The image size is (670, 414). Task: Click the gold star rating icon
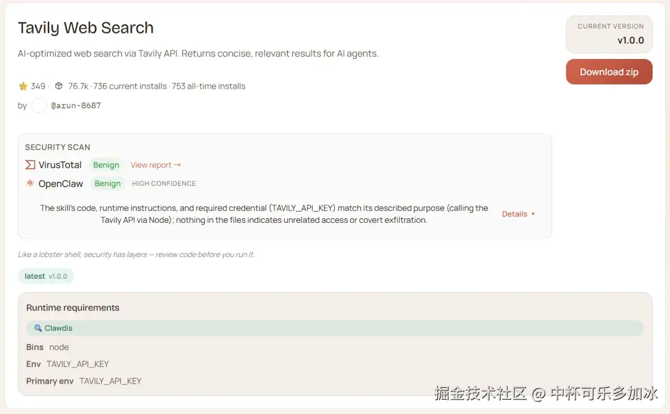[x=23, y=86]
